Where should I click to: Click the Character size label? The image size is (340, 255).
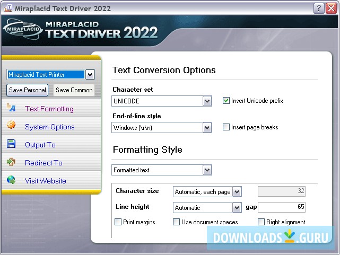click(137, 191)
